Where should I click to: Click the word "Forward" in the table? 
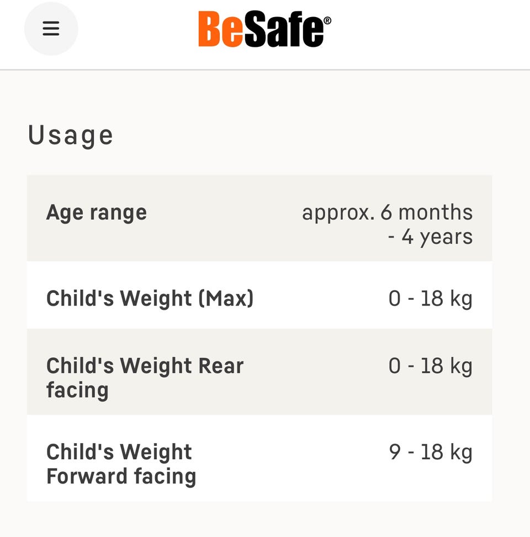coord(82,476)
